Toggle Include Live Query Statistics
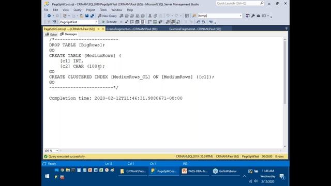The width and height of the screenshot is (331, 186). click(155, 22)
